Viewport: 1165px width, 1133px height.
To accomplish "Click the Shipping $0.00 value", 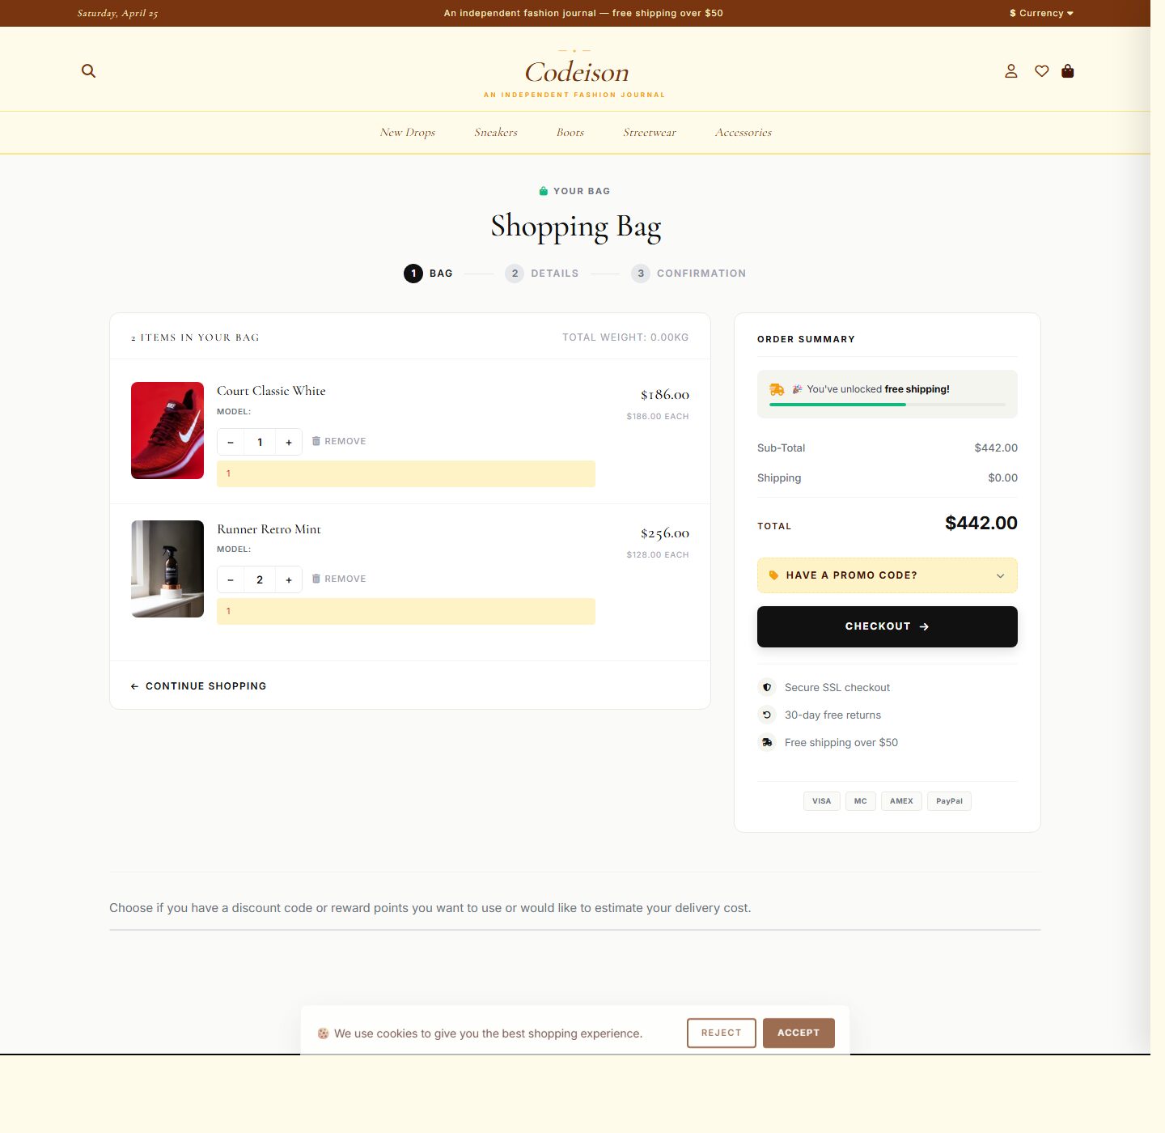I will coord(1003,477).
